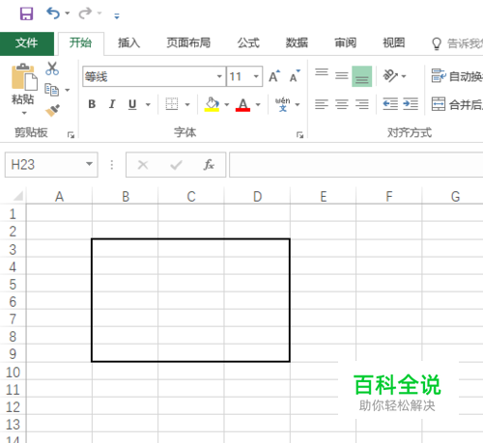This screenshot has height=443, width=483.
Task: Click the Save icon in quick access toolbar
Action: (x=26, y=14)
